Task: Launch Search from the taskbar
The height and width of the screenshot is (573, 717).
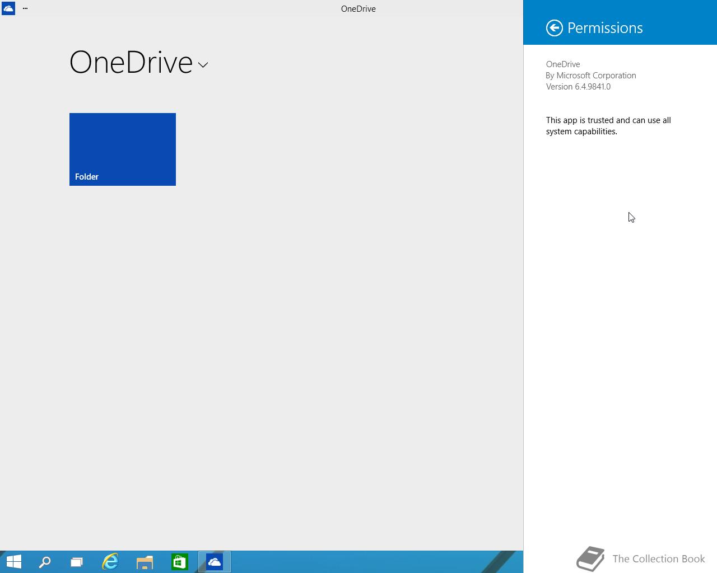Action: pos(44,562)
